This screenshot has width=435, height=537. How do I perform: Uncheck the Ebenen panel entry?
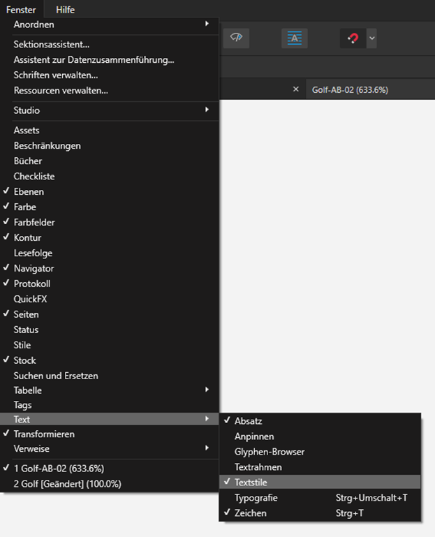pyautogui.click(x=110, y=192)
